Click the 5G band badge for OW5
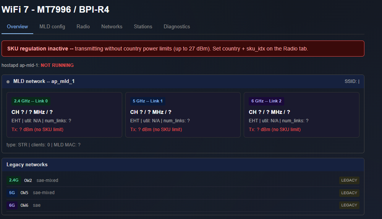The height and width of the screenshot is (219, 382). pyautogui.click(x=12, y=193)
